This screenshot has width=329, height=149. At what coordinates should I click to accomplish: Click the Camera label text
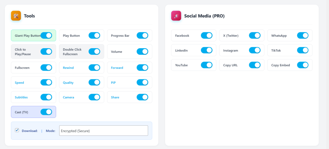tap(68, 97)
